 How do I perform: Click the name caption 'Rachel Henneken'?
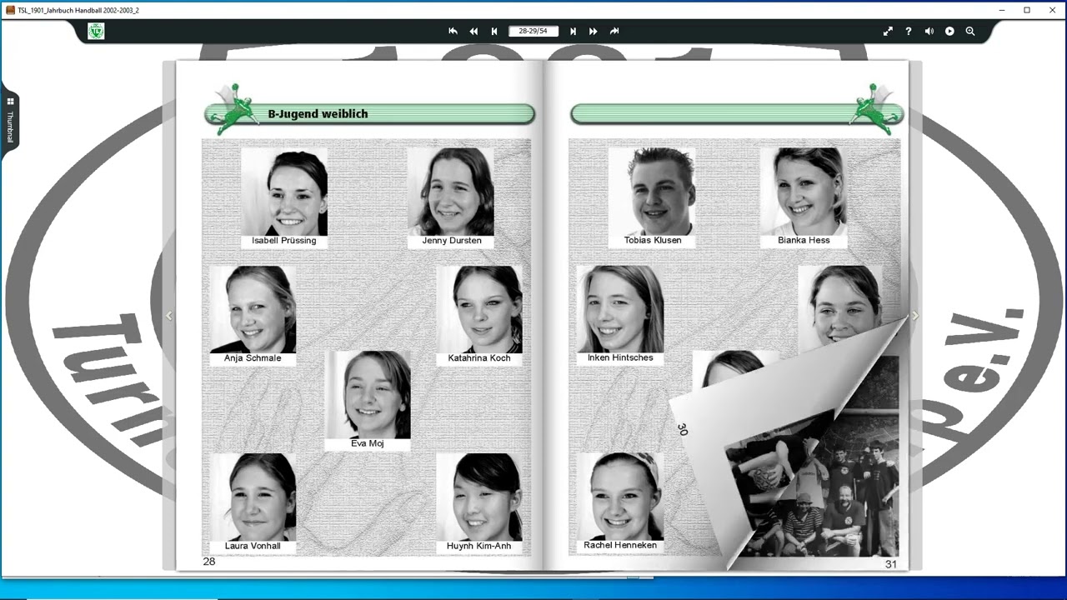coord(620,546)
